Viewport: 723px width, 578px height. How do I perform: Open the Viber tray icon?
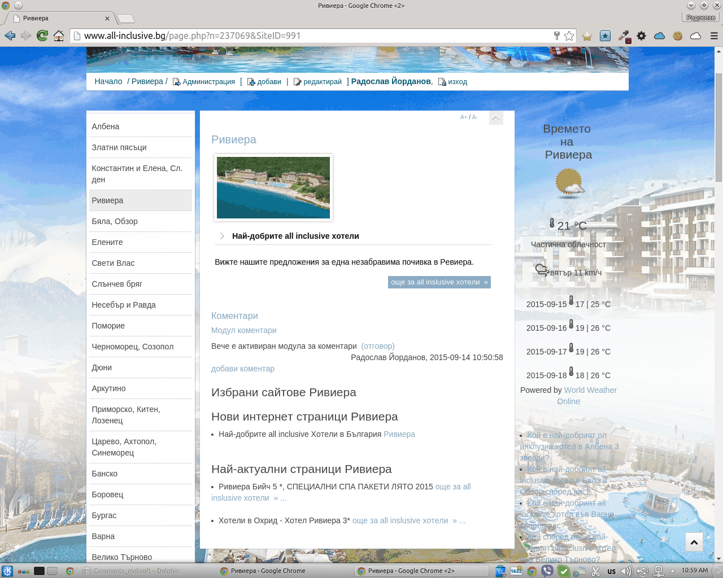coord(547,571)
